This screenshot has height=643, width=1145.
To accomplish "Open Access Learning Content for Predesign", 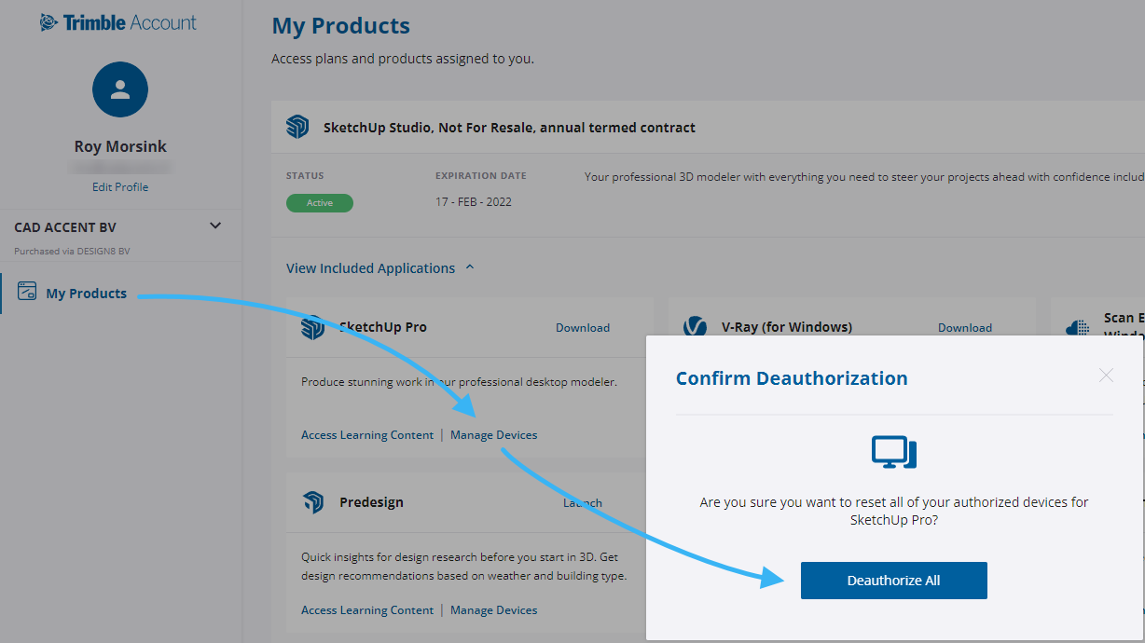I will tap(367, 610).
